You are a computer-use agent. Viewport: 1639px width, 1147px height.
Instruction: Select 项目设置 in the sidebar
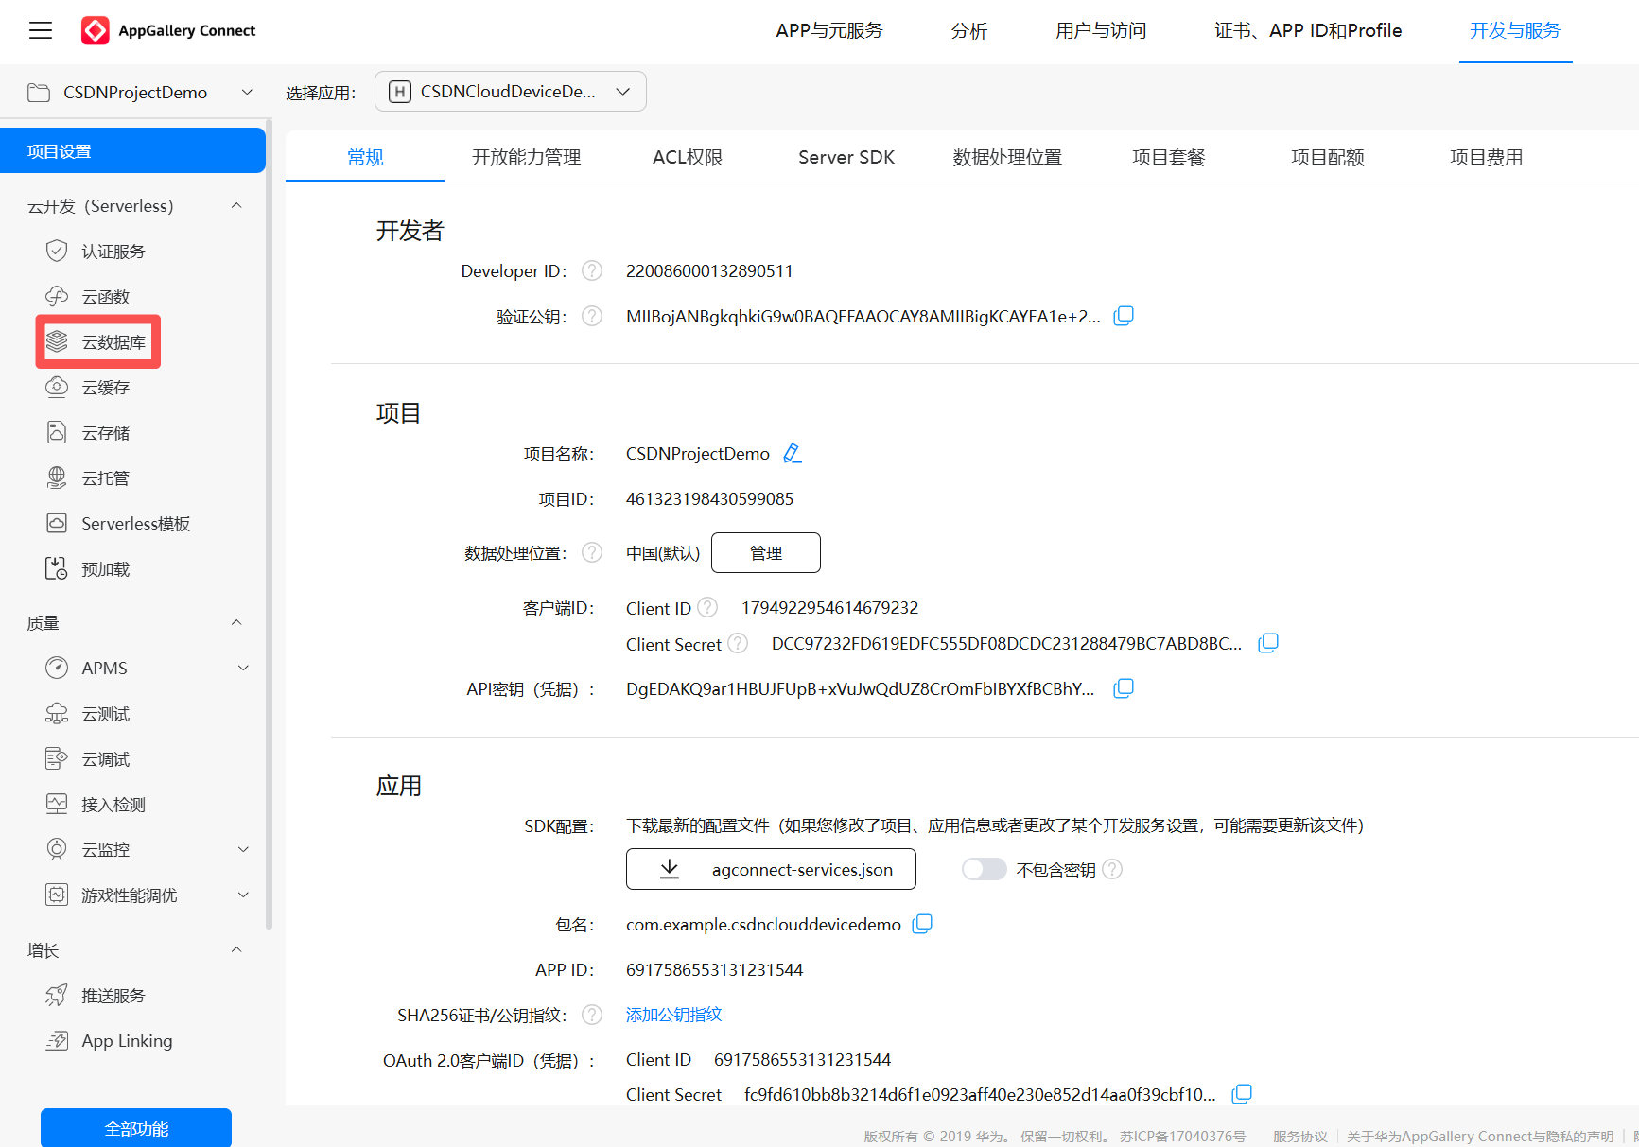click(x=132, y=151)
